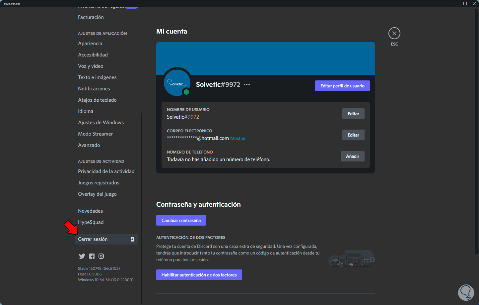Screen dimensions: 479x305
Task: Click the blue profile banner
Action: (266, 58)
